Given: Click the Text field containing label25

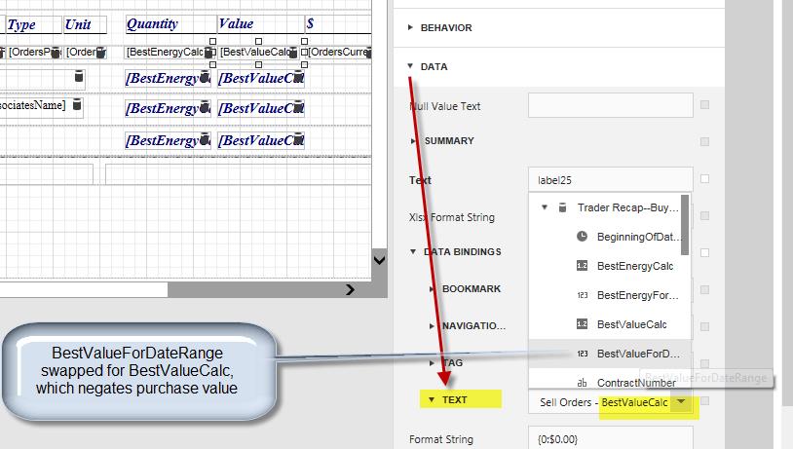Looking at the screenshot, I should [610, 179].
